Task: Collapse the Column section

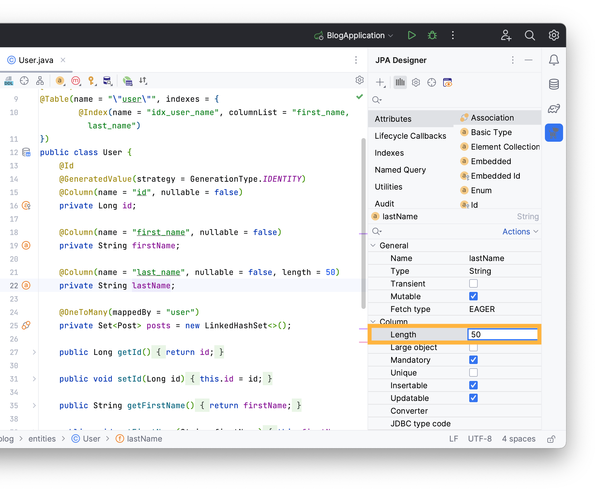Action: pos(373,322)
